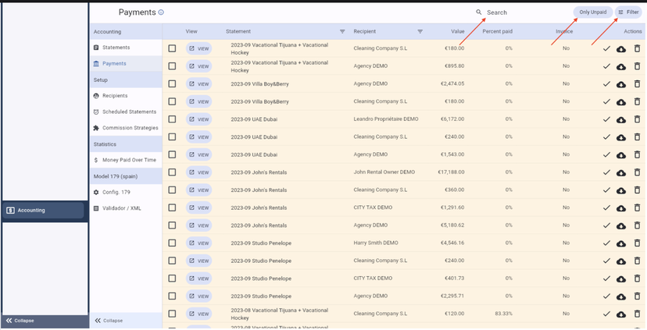This screenshot has width=647, height=330.
Task: View the Cleaning Company €180.00 Vacational Tijuana statement
Action: (x=199, y=48)
